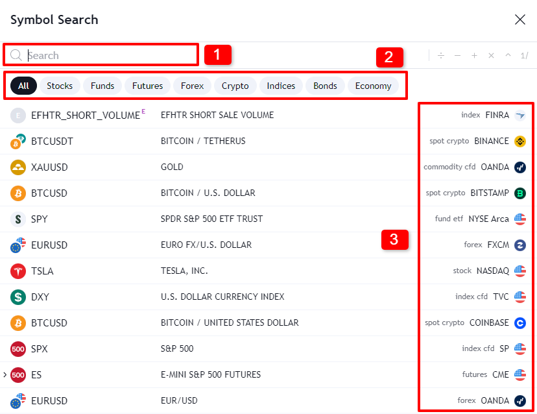Click the FXCM exchange logo
Screen dimensions: 537x414
(x=519, y=245)
